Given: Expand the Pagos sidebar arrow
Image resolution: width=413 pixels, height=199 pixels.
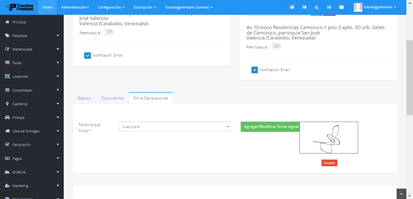Looking at the screenshot, I should click(58, 158).
